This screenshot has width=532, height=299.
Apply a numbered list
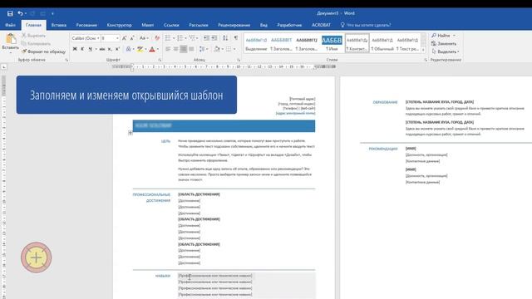(180, 38)
